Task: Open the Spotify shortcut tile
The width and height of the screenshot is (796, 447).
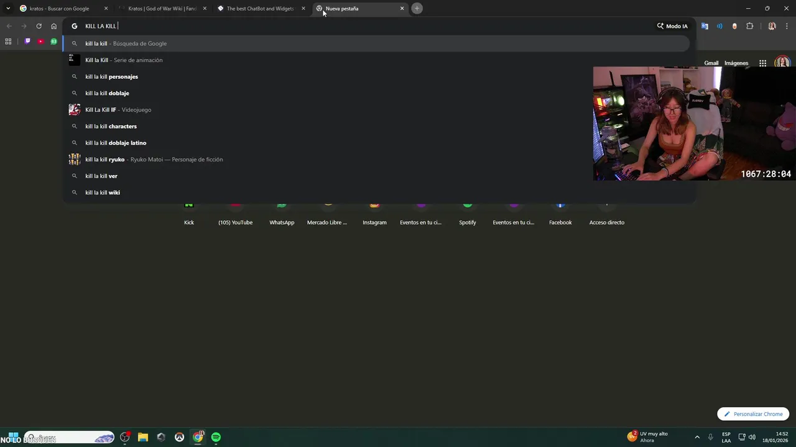Action: (x=468, y=215)
